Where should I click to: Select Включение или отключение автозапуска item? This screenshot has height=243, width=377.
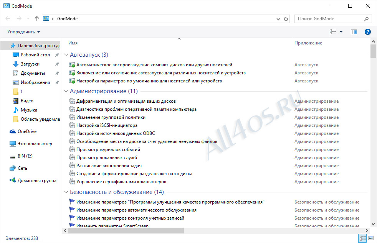161,73
